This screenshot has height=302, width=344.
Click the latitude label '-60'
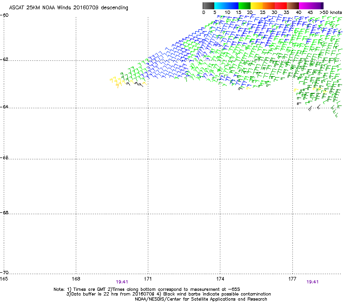coord(4,15)
